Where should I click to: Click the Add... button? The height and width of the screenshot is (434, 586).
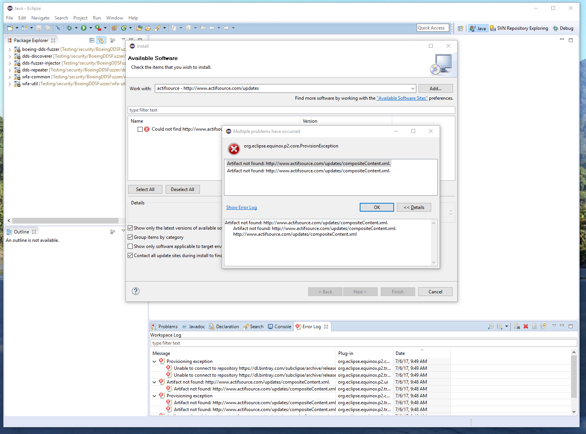point(435,88)
